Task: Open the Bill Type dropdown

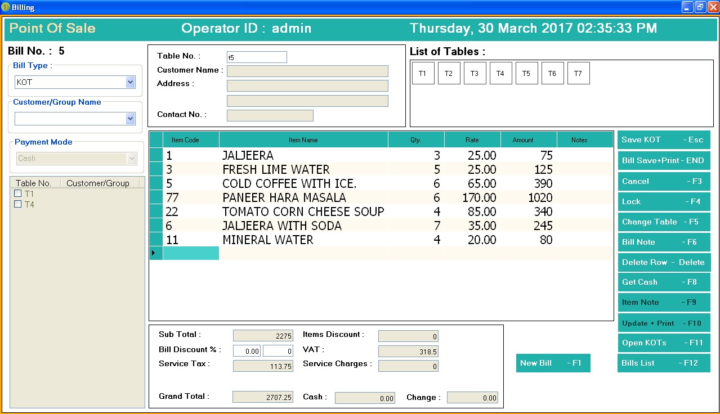Action: coord(131,82)
